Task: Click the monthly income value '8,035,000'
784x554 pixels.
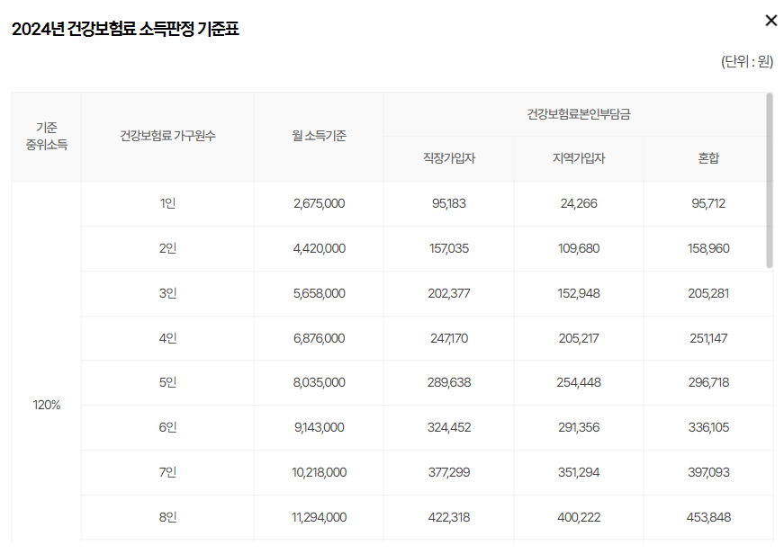Action: coord(319,382)
